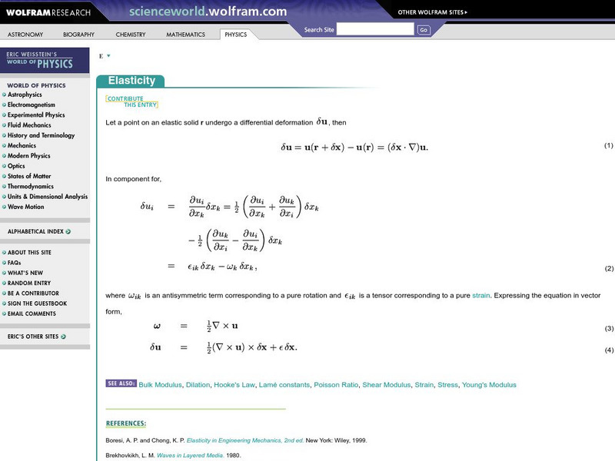Click arrow icon beside Eric's Other Sites
Image resolution: width=615 pixels, height=461 pixels.
pos(64,337)
